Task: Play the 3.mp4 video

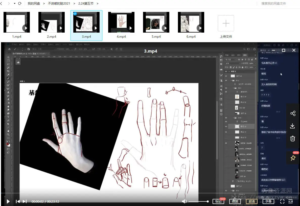Action: 8,201
